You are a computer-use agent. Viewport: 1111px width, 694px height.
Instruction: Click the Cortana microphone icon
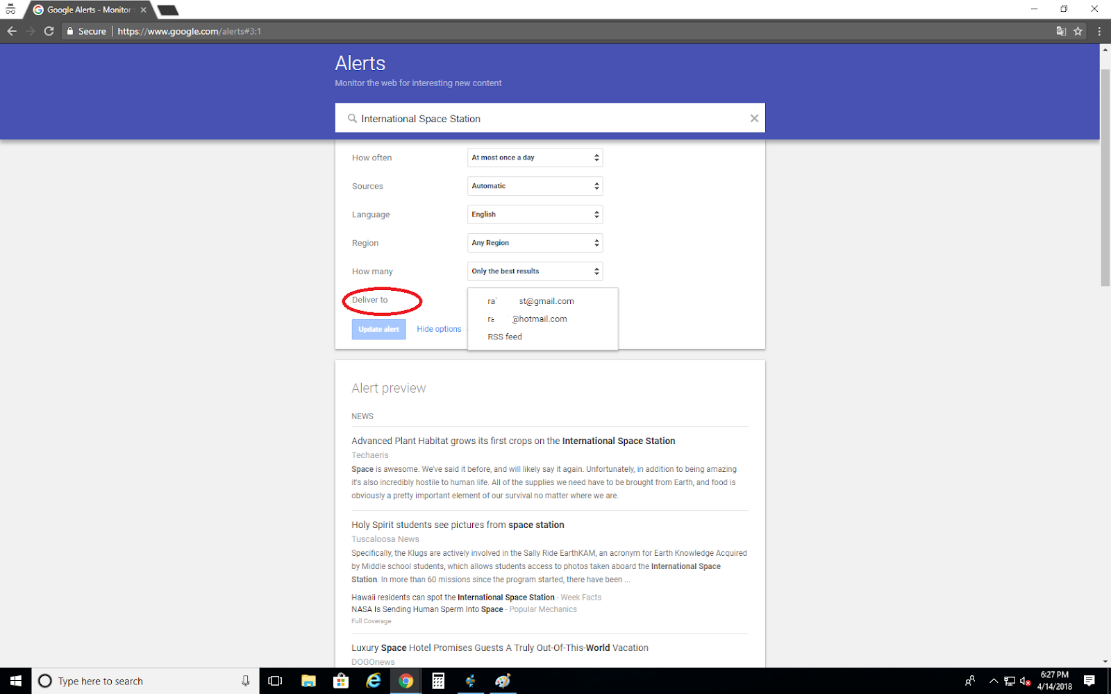tap(245, 681)
